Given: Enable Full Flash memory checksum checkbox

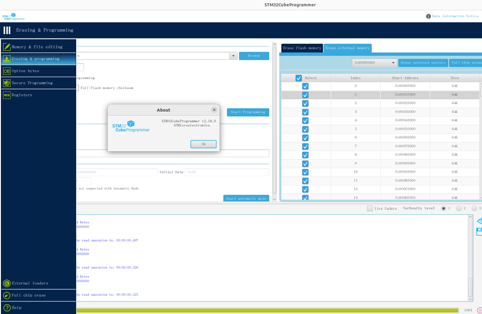Looking at the screenshot, I should [x=78, y=88].
